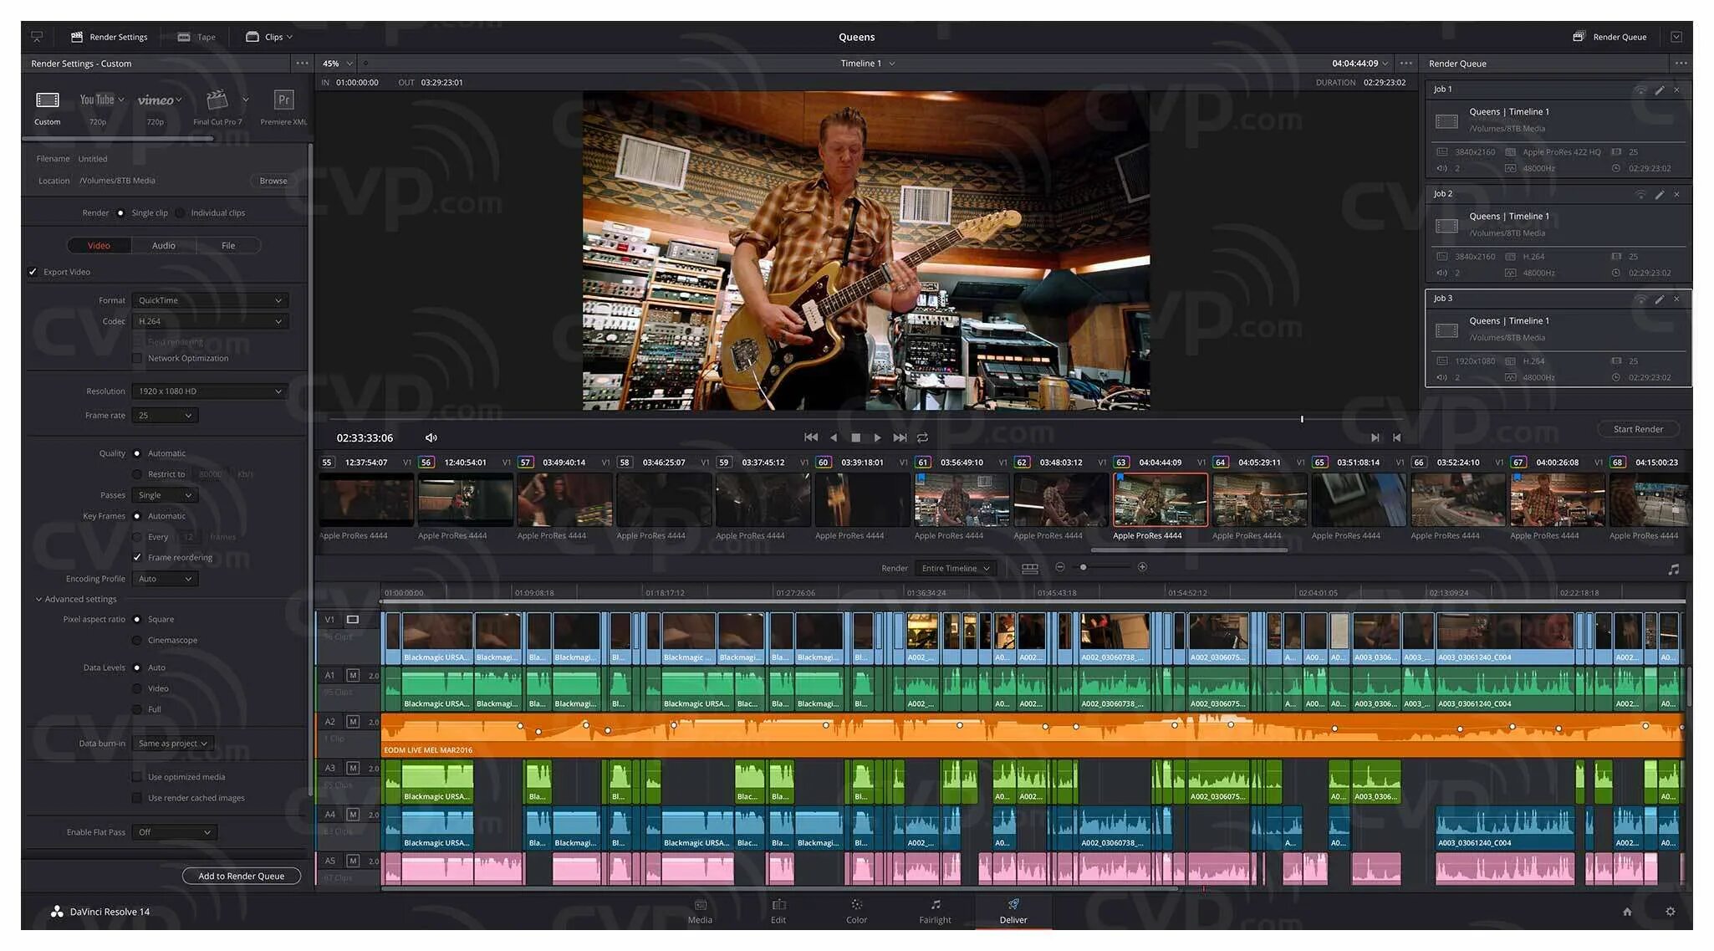Viewport: 1714px width, 951px height.
Task: Enable Network Optimization checkbox
Action: [x=137, y=358]
